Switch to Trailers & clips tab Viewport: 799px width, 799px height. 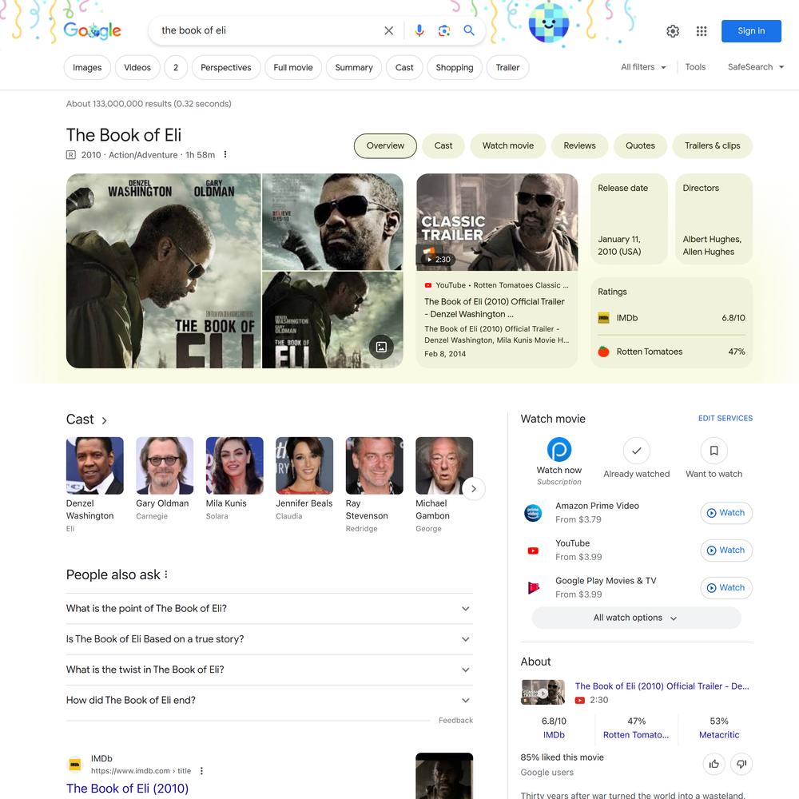(713, 145)
